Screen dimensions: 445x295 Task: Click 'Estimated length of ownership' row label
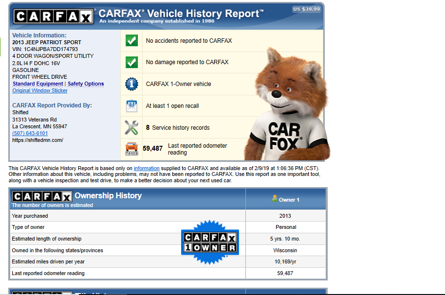coord(47,239)
